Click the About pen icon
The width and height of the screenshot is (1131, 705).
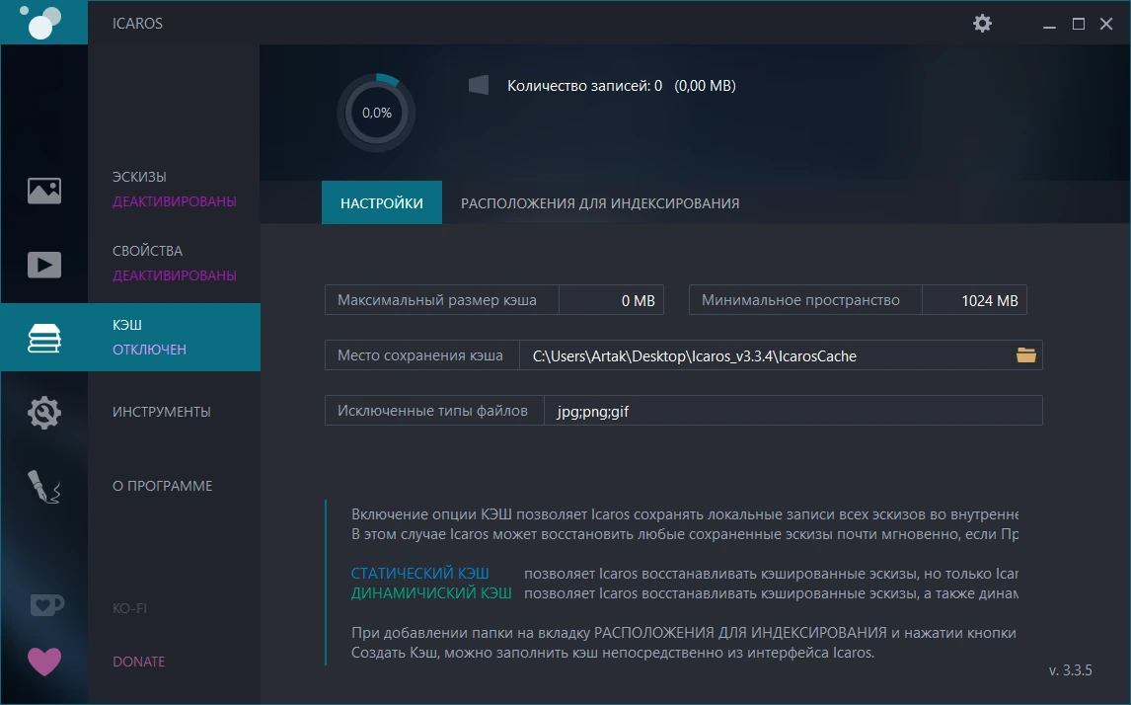point(44,487)
